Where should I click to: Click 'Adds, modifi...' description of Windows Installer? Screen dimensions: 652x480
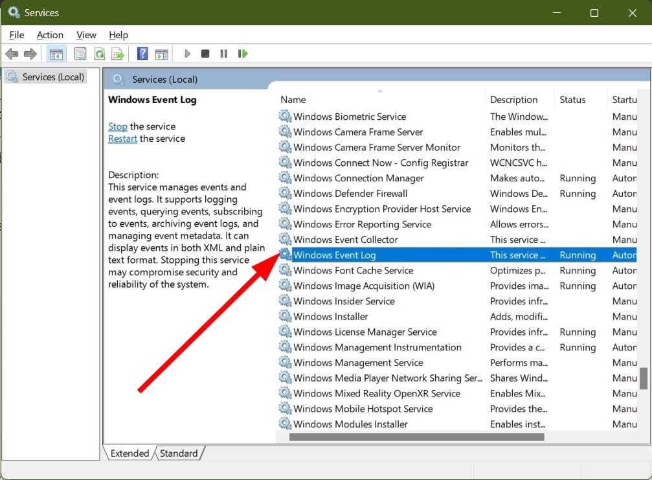point(519,317)
